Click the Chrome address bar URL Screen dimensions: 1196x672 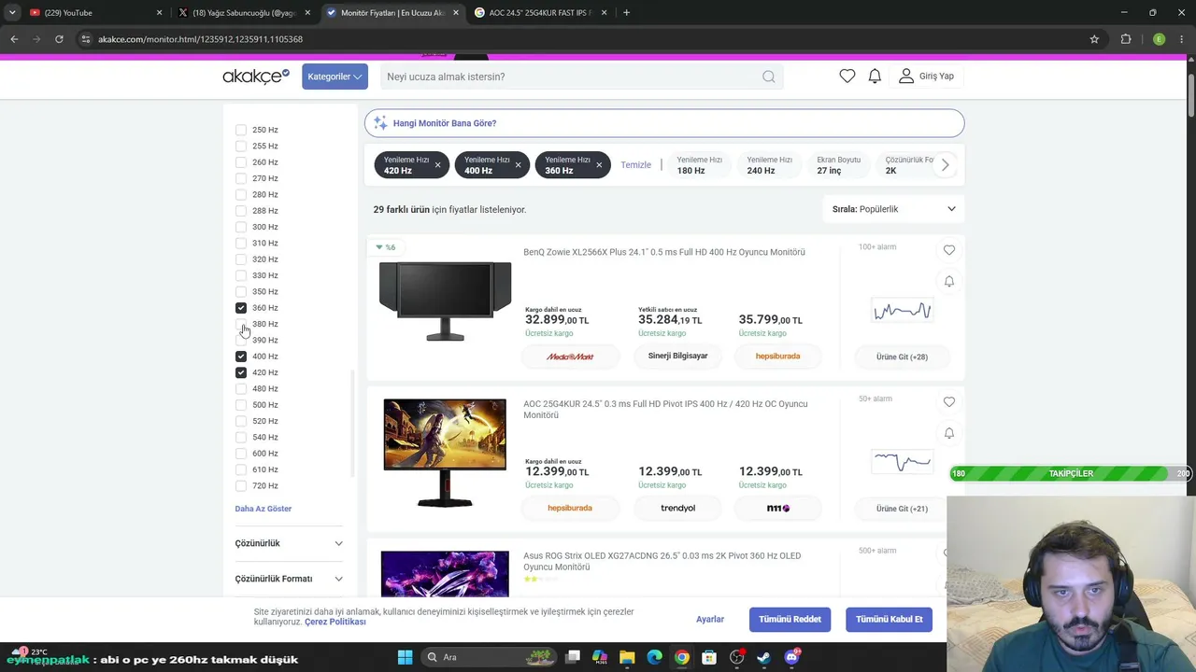200,39
